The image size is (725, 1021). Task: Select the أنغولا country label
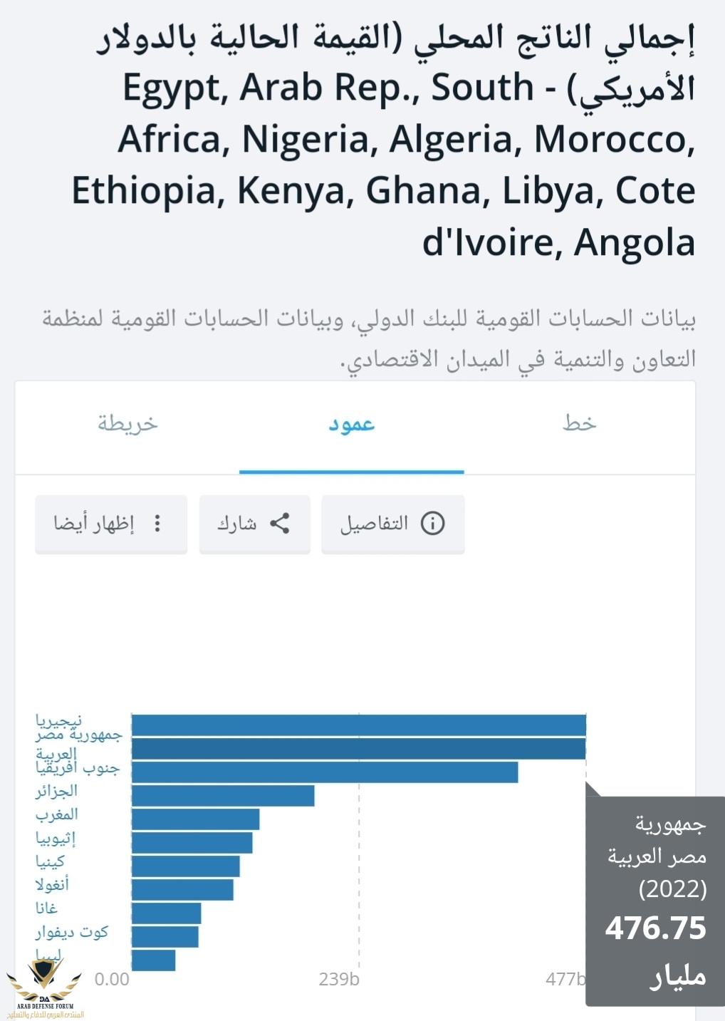pyautogui.click(x=53, y=885)
